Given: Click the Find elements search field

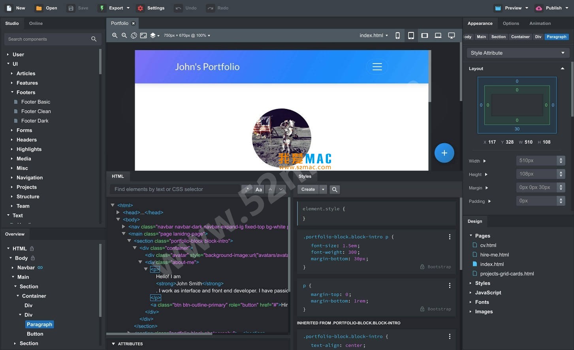Looking at the screenshot, I should coord(175,189).
